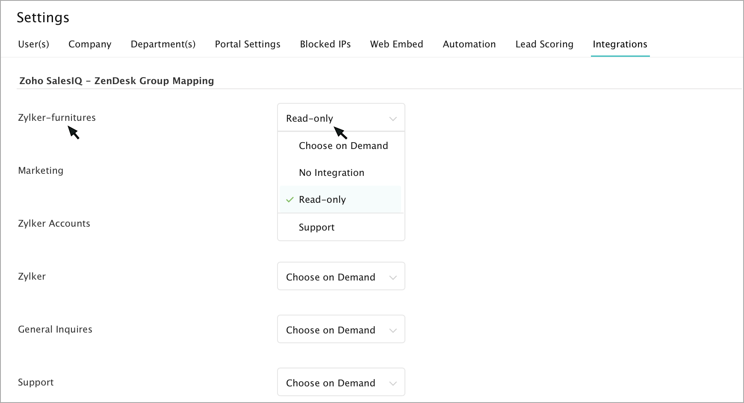Open the Zylker group mapping dropdown
Image resolution: width=744 pixels, height=403 pixels.
[341, 276]
